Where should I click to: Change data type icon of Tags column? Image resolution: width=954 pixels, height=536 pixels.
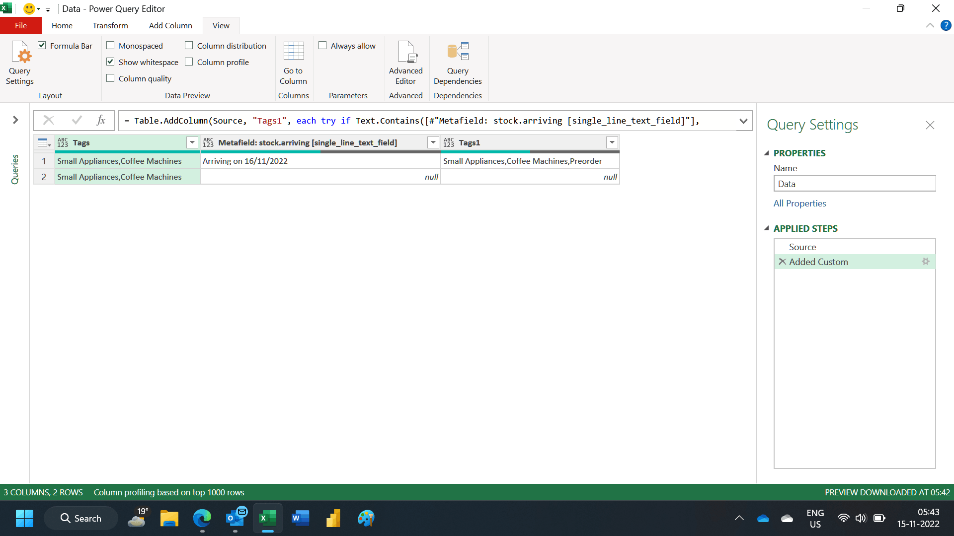point(63,143)
